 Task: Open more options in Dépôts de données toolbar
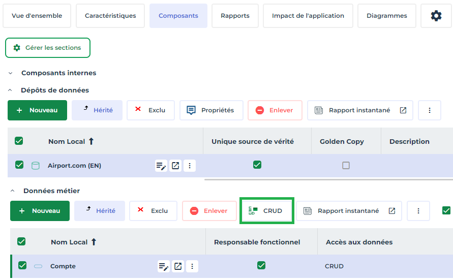pos(430,110)
